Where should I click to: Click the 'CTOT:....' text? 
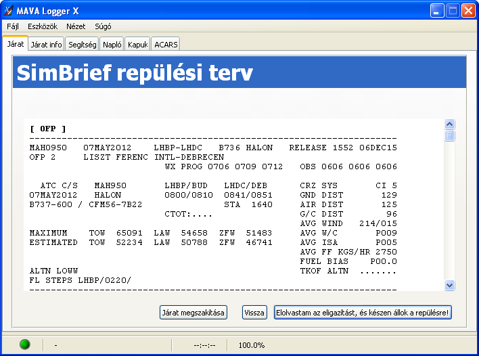tap(188, 214)
